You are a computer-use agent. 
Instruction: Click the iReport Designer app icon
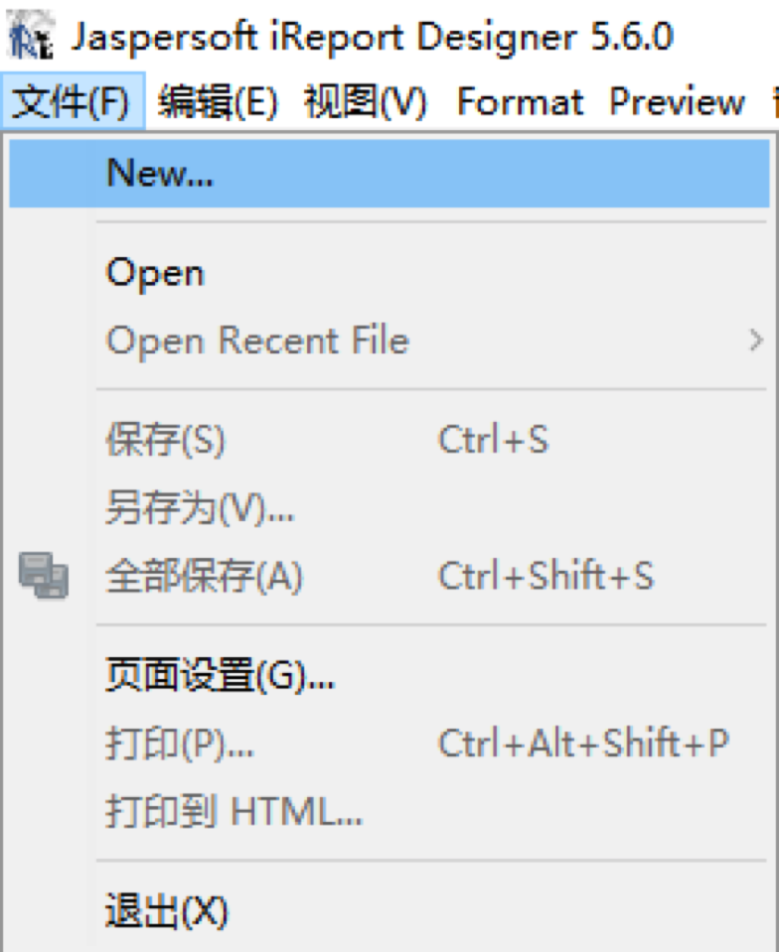pos(31,35)
